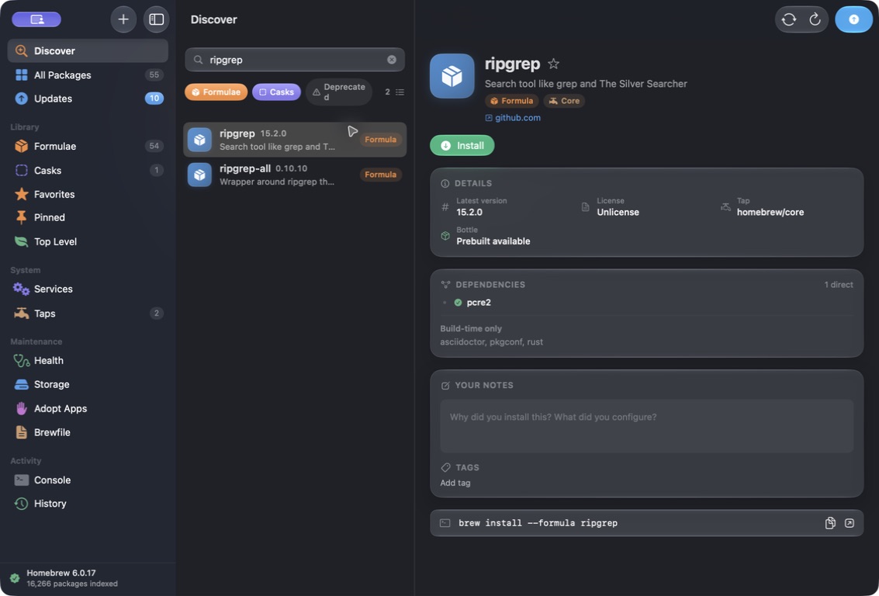Click the Taps faucet icon
This screenshot has width=879, height=596.
click(21, 314)
